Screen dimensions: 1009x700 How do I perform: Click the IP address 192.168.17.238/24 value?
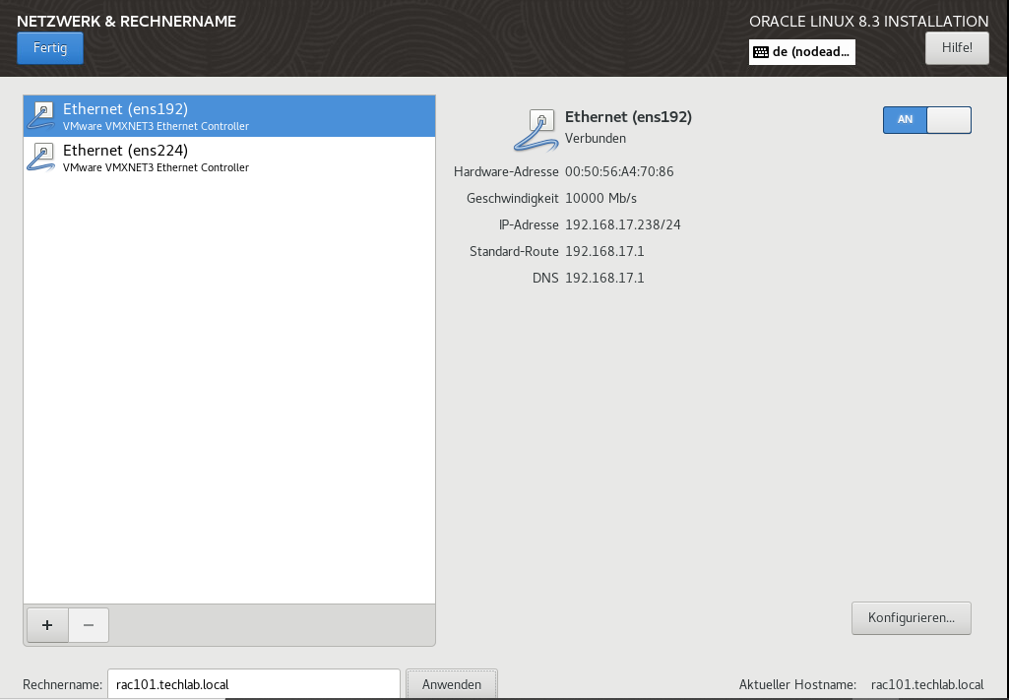pyautogui.click(x=622, y=224)
